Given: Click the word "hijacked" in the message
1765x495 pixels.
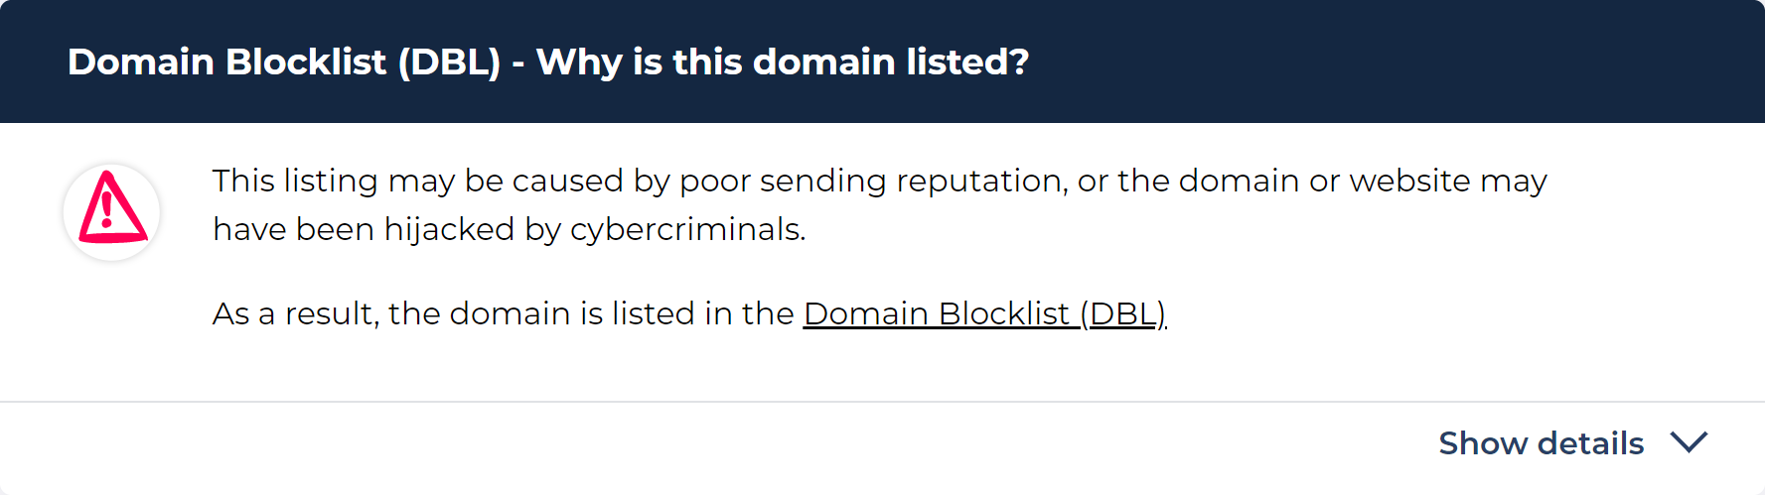Looking at the screenshot, I should 449,230.
